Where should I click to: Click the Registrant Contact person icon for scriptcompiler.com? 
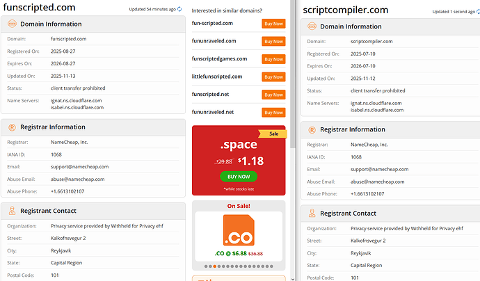click(x=312, y=214)
